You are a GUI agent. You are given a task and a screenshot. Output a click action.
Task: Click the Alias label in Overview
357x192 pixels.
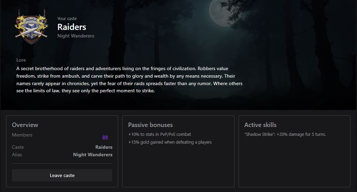(x=17, y=155)
